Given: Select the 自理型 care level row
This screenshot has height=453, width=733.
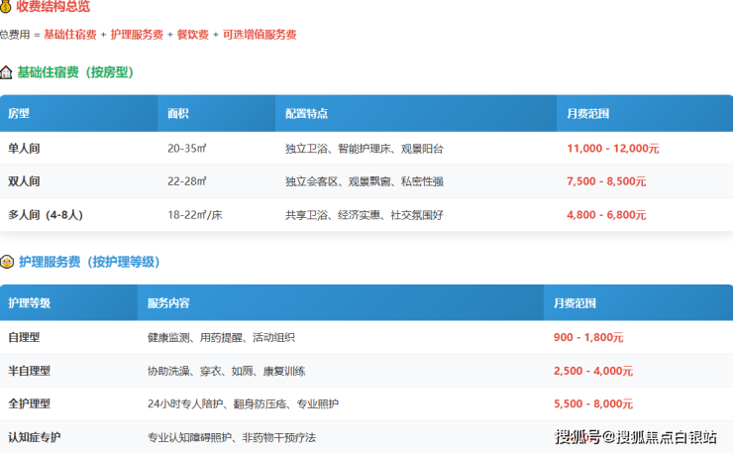Looking at the screenshot, I should [24, 338].
